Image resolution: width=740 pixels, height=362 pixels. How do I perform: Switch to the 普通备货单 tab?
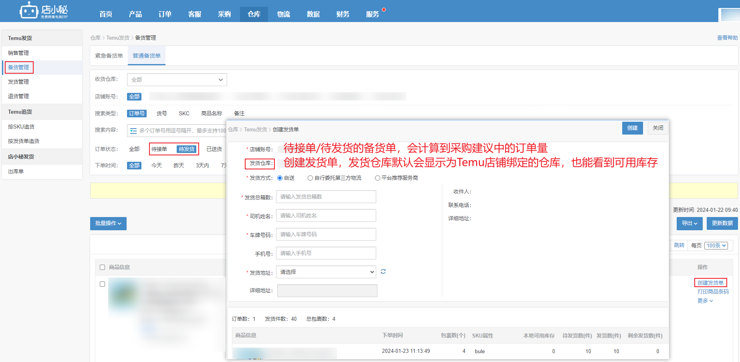point(147,56)
